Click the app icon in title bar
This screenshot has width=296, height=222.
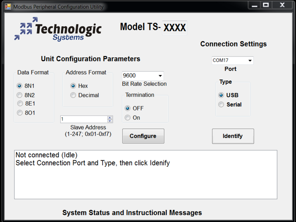pos(8,7)
